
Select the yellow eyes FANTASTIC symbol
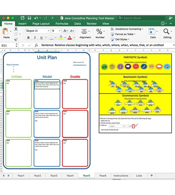tap(151, 67)
